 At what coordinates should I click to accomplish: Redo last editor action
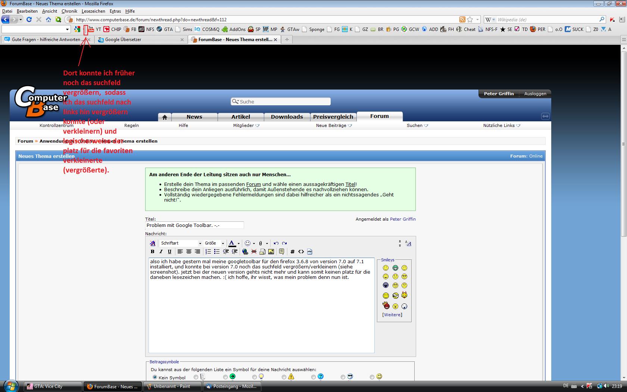pyautogui.click(x=284, y=243)
